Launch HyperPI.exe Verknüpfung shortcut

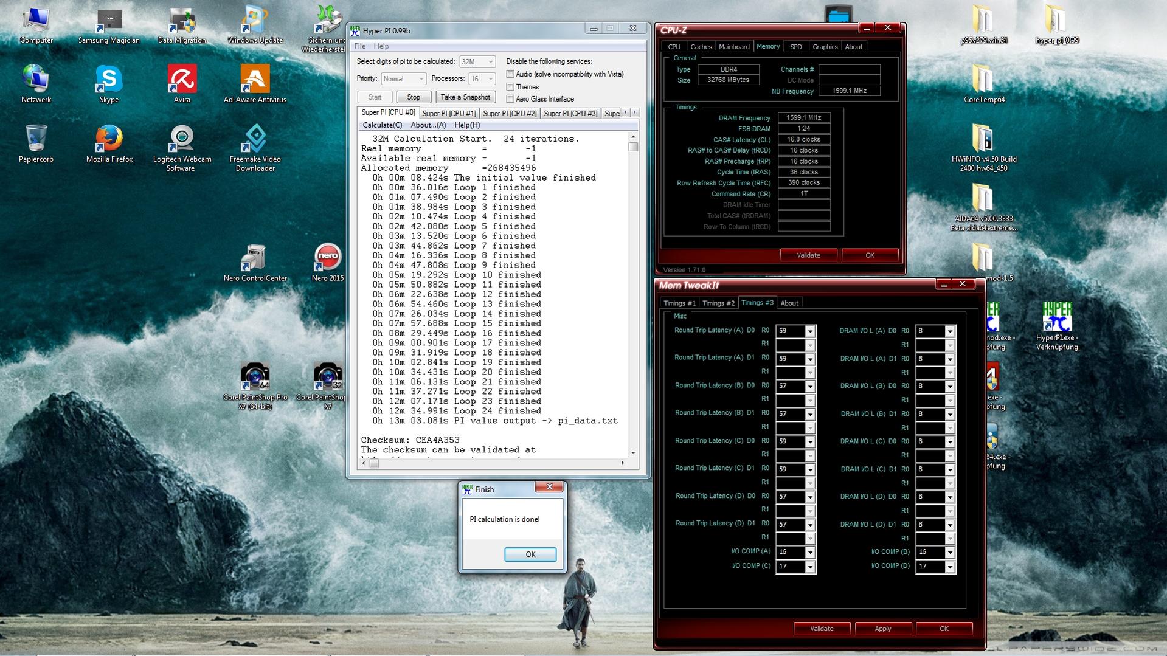click(1057, 326)
